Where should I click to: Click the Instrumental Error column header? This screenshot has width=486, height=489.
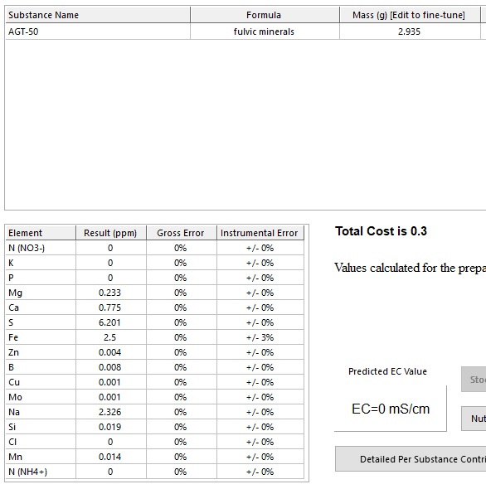click(260, 233)
